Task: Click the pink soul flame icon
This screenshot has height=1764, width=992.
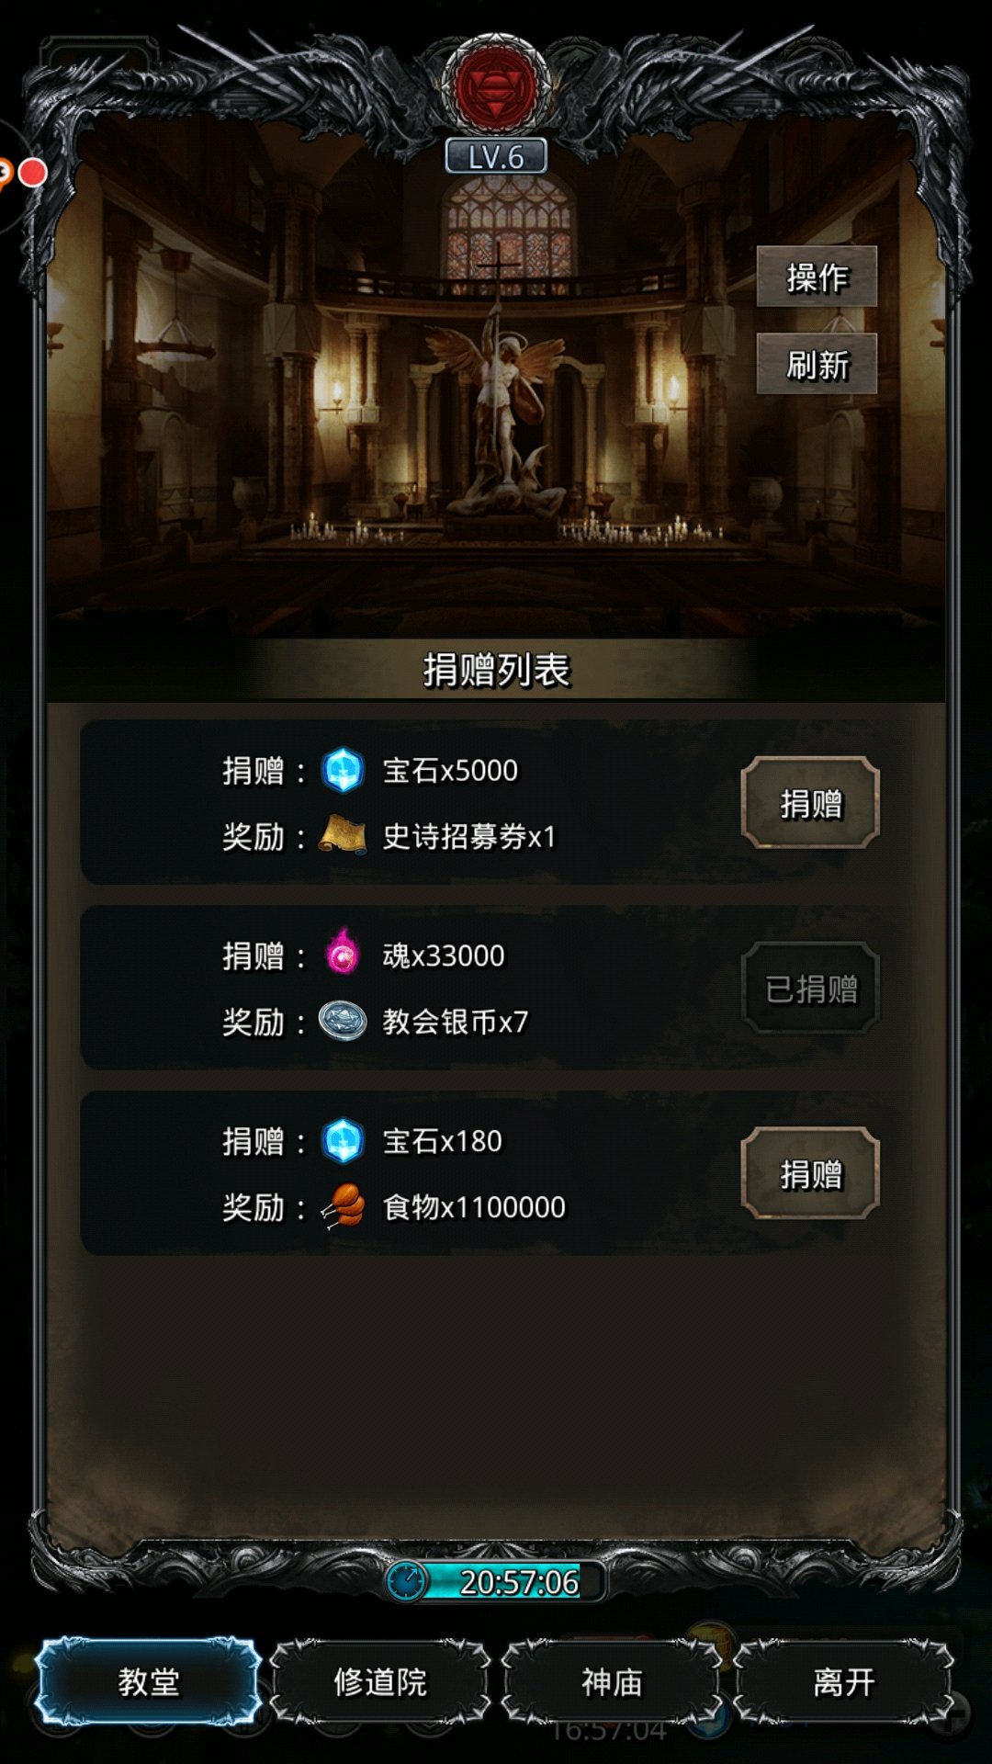Action: [343, 952]
